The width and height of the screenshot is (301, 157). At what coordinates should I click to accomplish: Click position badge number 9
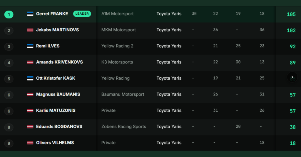click(9, 143)
